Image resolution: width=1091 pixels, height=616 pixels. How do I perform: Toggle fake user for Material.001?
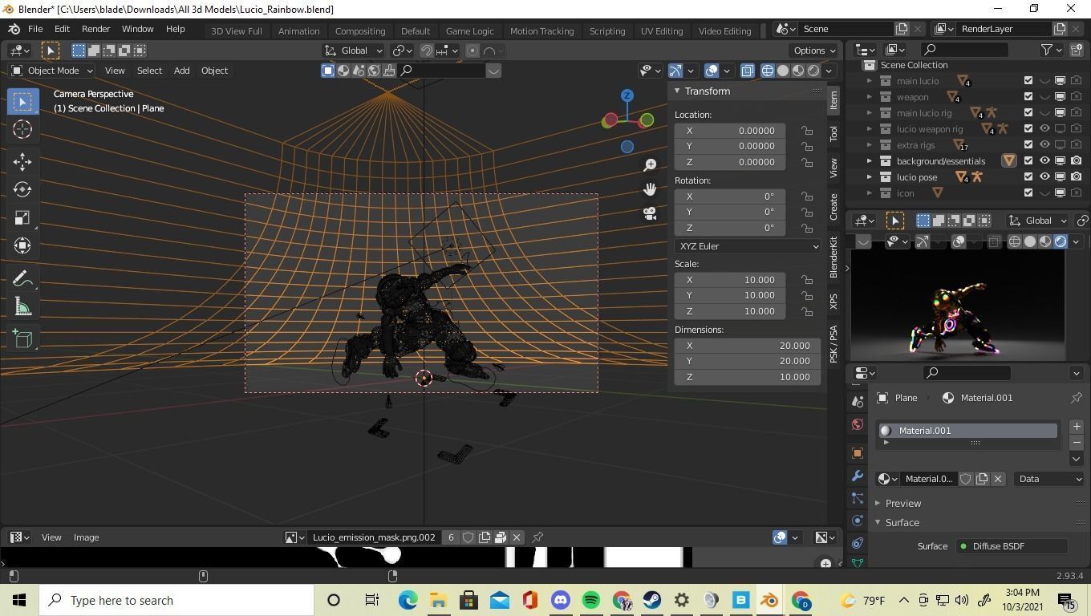click(966, 479)
